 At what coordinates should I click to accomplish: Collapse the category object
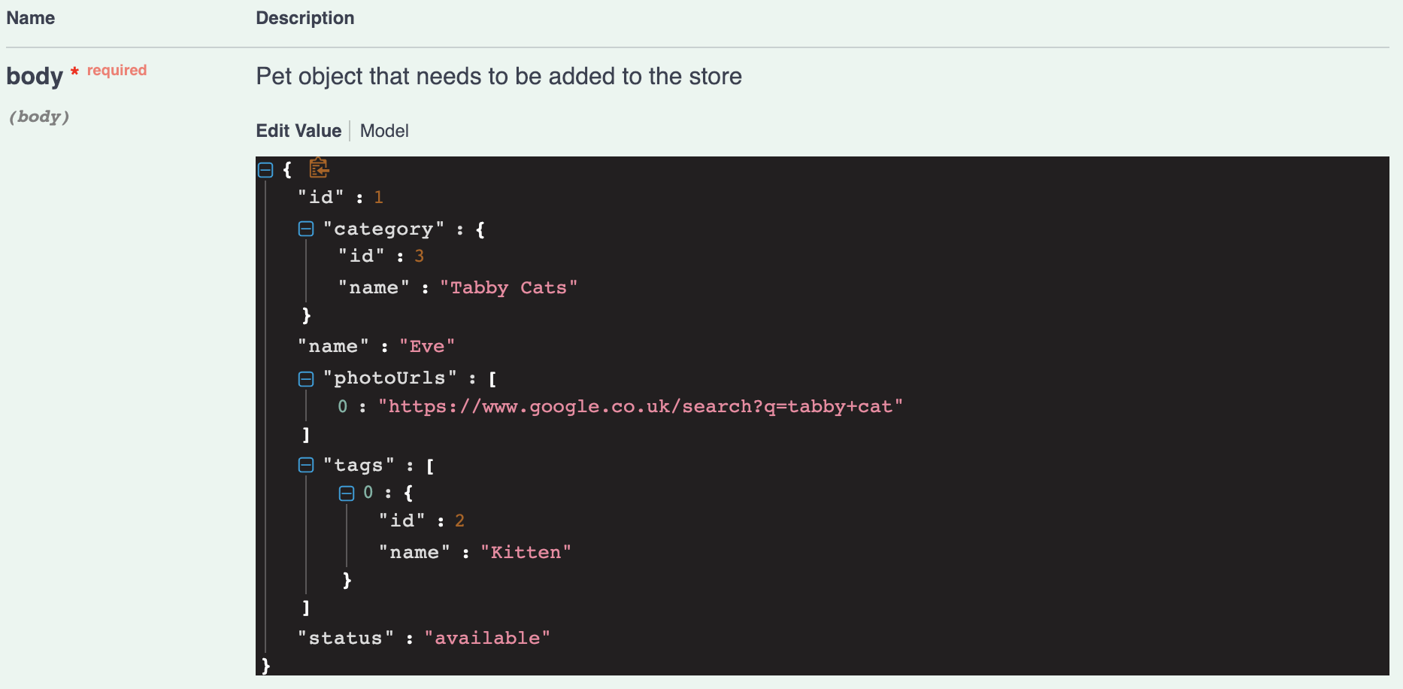click(305, 229)
